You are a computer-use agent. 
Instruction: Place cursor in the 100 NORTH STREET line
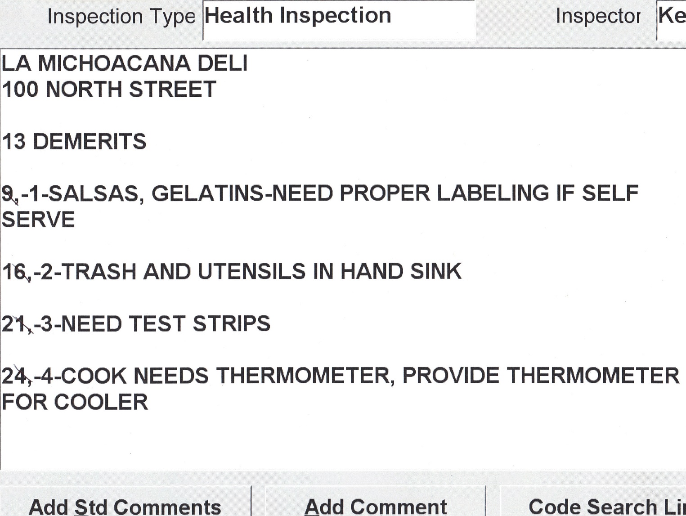tap(109, 90)
